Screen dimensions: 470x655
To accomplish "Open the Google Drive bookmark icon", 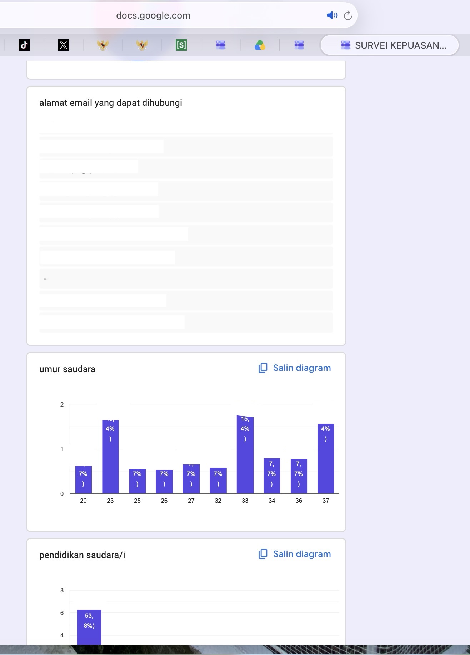I will (x=260, y=45).
